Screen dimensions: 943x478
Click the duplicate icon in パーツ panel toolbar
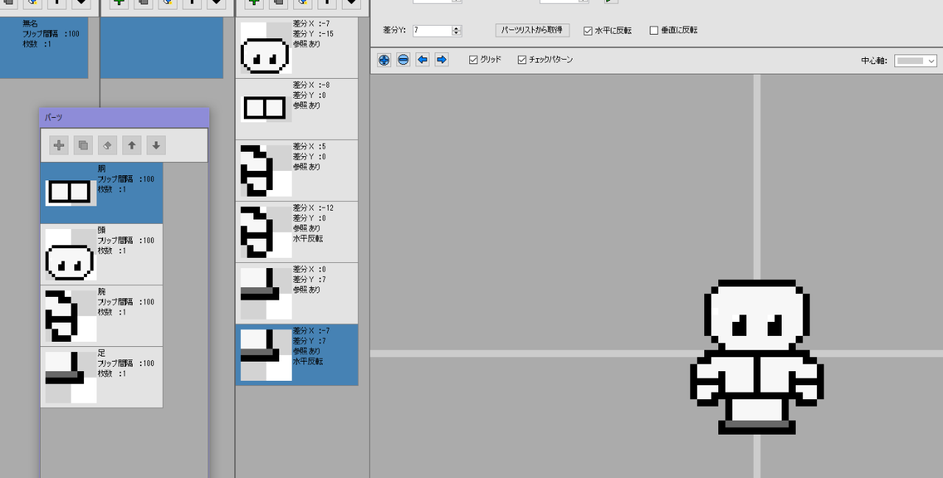83,146
